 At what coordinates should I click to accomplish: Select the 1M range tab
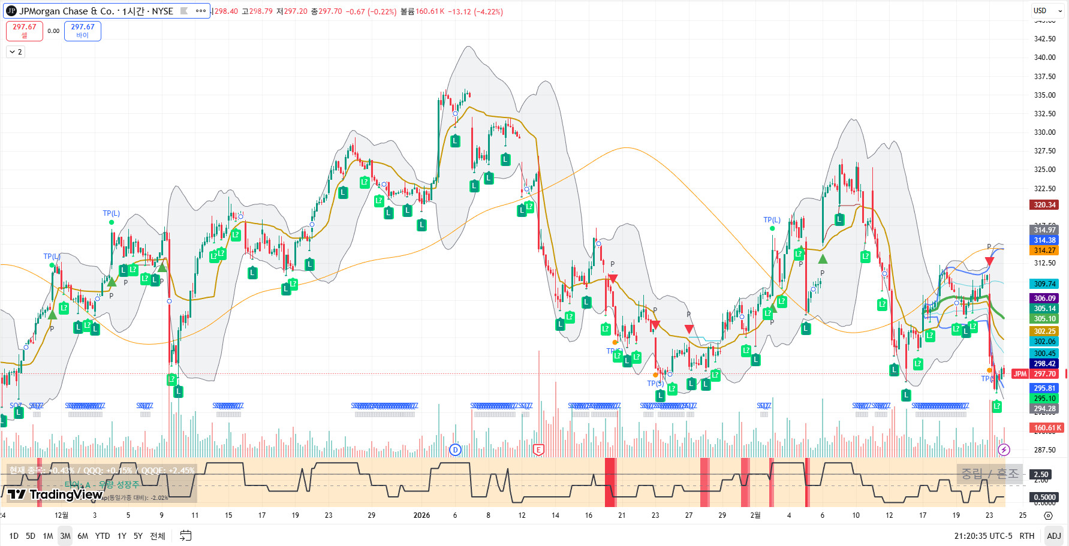[48, 536]
